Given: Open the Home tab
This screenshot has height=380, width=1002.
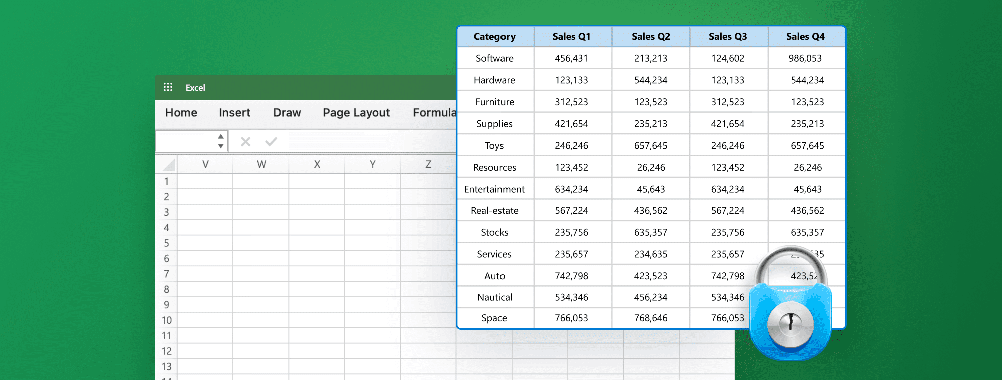Looking at the screenshot, I should (181, 113).
